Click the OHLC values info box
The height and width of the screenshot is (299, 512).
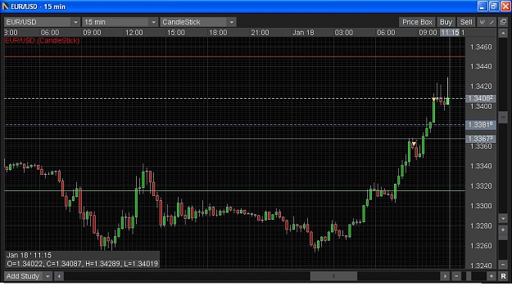[82, 260]
